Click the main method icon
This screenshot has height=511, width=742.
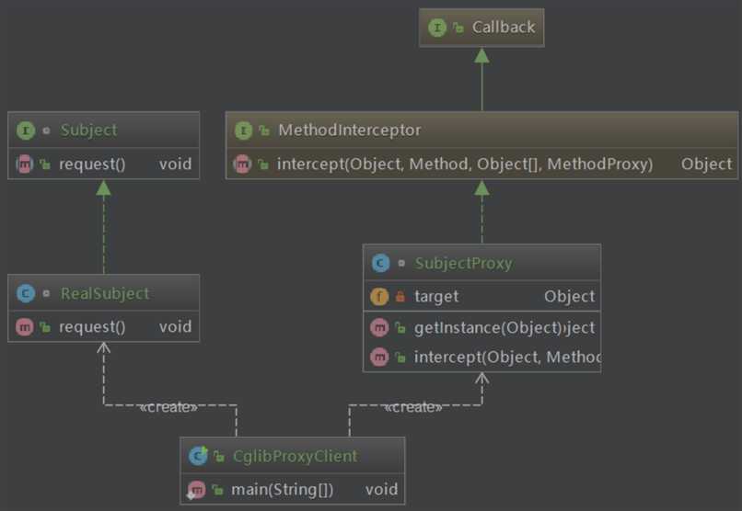[x=196, y=489]
